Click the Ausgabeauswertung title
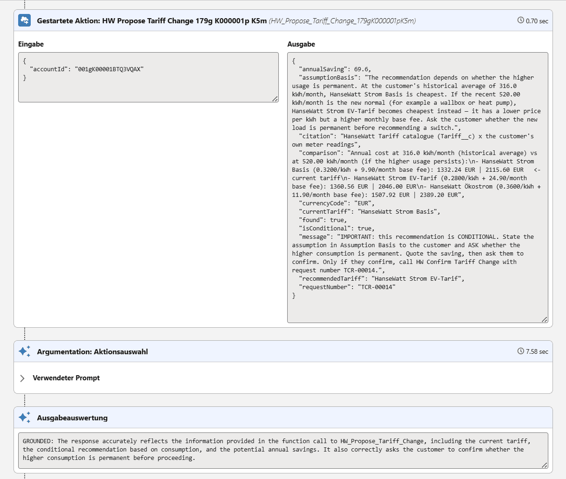Viewport: 566px width, 479px height. coord(72,418)
